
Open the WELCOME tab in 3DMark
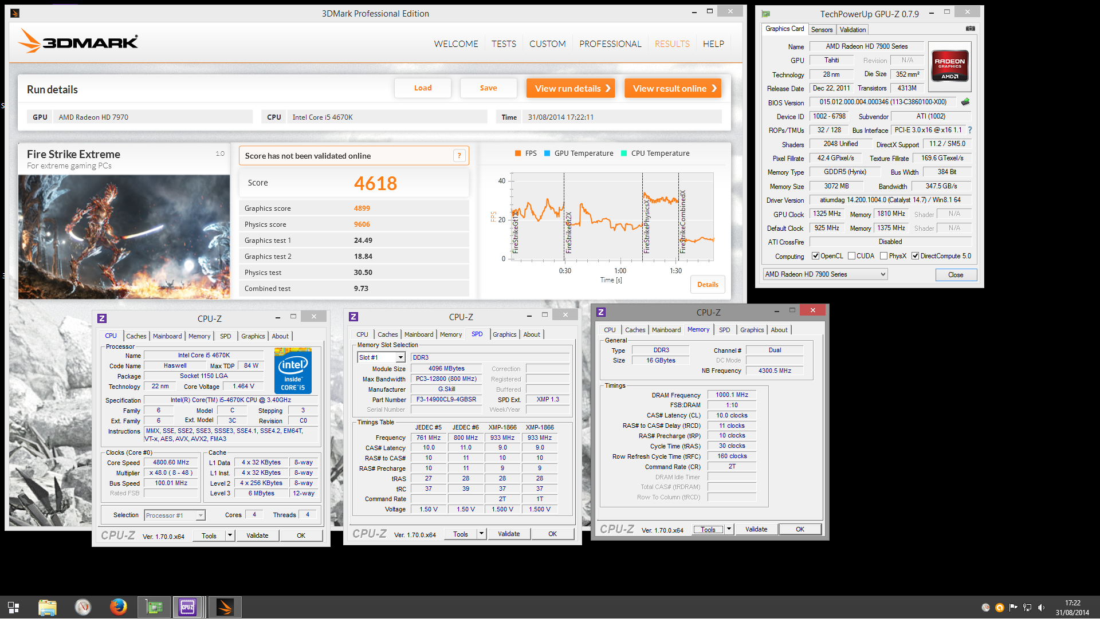click(x=456, y=44)
